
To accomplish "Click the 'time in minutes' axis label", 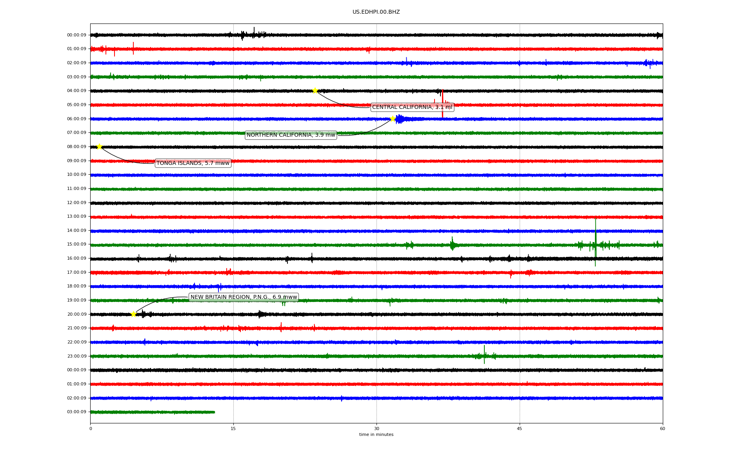I will [376, 434].
